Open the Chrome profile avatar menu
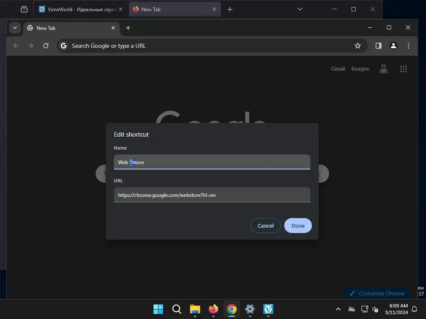Screen dimensions: 426x319 pyautogui.click(x=394, y=46)
